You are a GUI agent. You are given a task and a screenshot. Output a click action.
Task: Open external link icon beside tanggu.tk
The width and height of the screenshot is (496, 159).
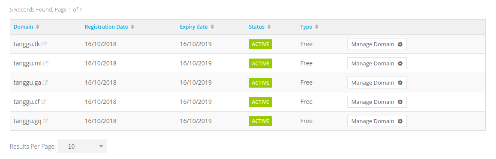44,44
